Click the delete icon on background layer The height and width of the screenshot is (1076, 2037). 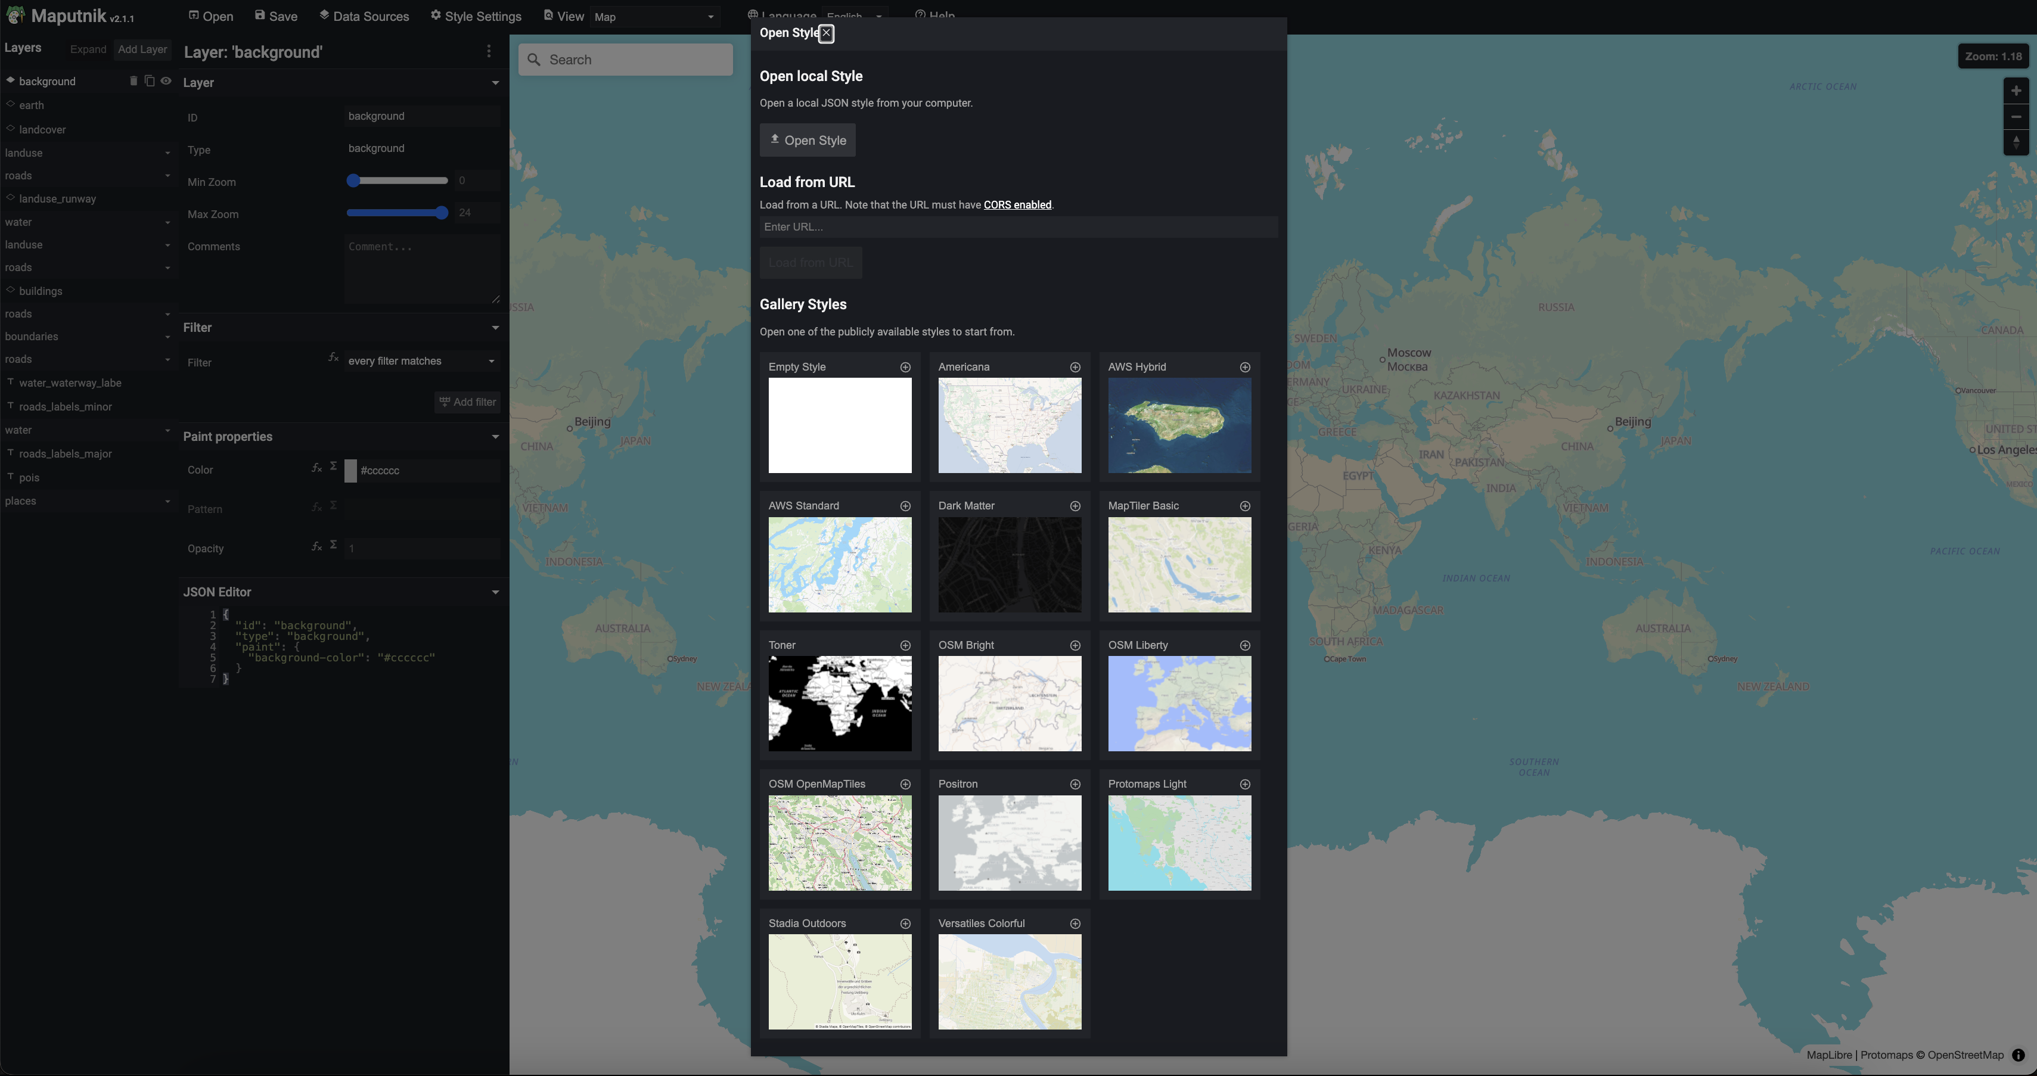click(x=133, y=80)
